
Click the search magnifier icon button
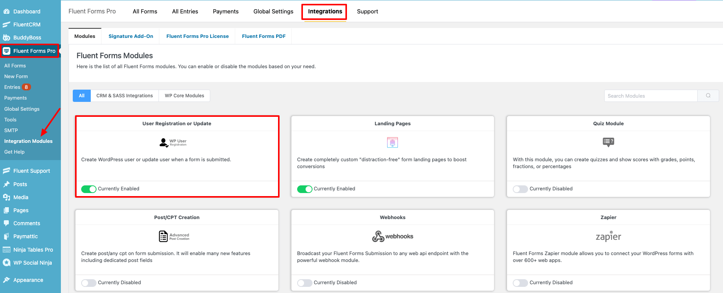(708, 96)
